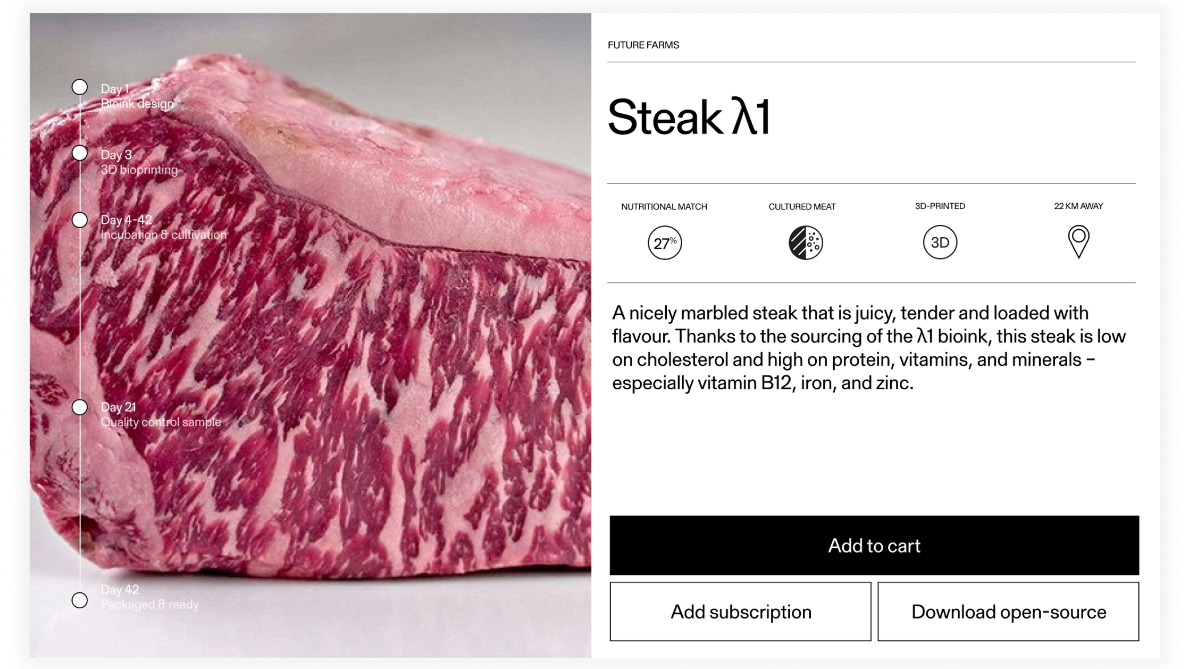Select the Day 3 bioprinting marker
Image resolution: width=1189 pixels, height=669 pixels.
coord(80,153)
